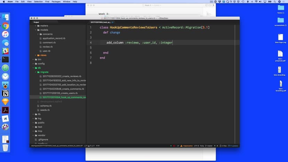
Task: Collapse the migrate folder
Action: point(44,72)
